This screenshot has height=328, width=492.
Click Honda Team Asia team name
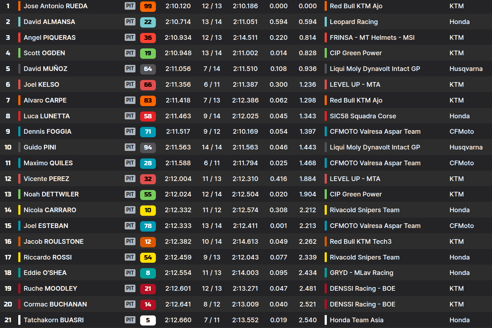[x=357, y=320]
